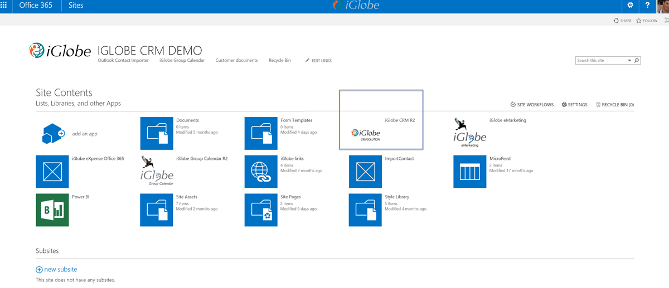The image size is (669, 288).
Task: Open the MicroFeed list tile icon
Action: (469, 172)
